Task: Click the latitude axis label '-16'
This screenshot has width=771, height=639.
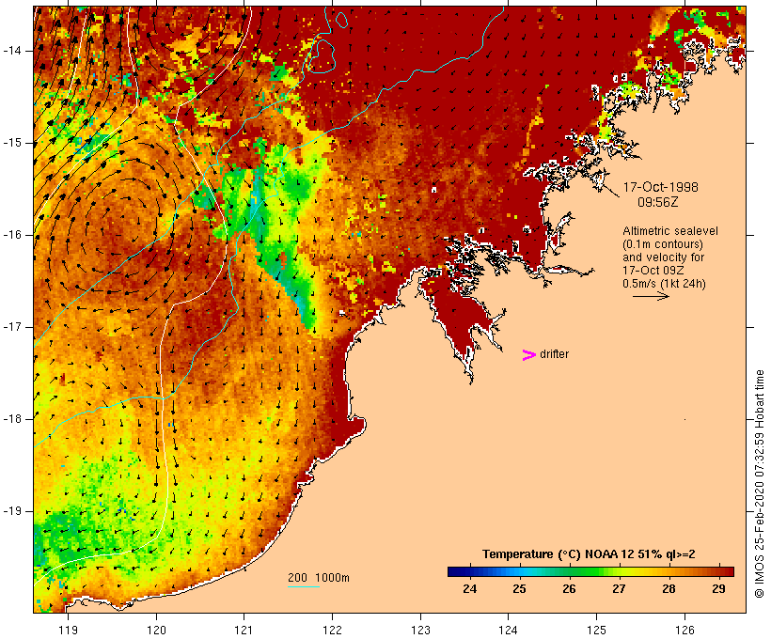Action: [x=12, y=235]
